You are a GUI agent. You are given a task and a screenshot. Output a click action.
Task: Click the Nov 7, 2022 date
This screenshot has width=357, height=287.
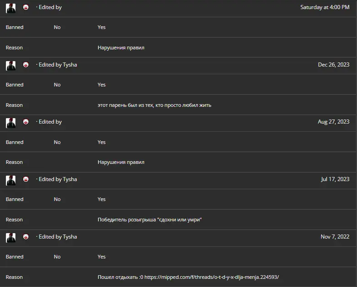335,237
